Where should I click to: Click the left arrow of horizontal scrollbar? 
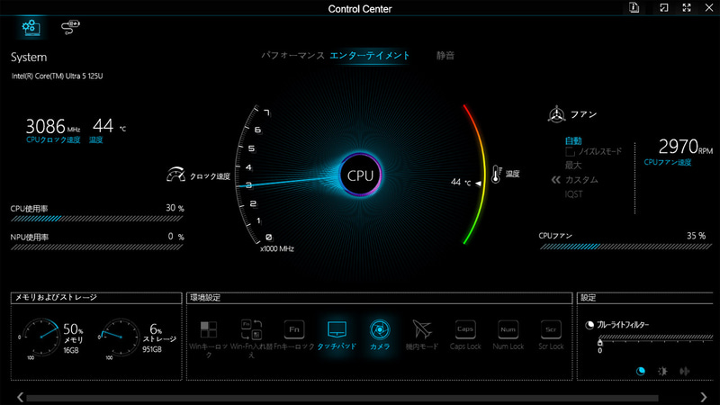pyautogui.click(x=20, y=397)
